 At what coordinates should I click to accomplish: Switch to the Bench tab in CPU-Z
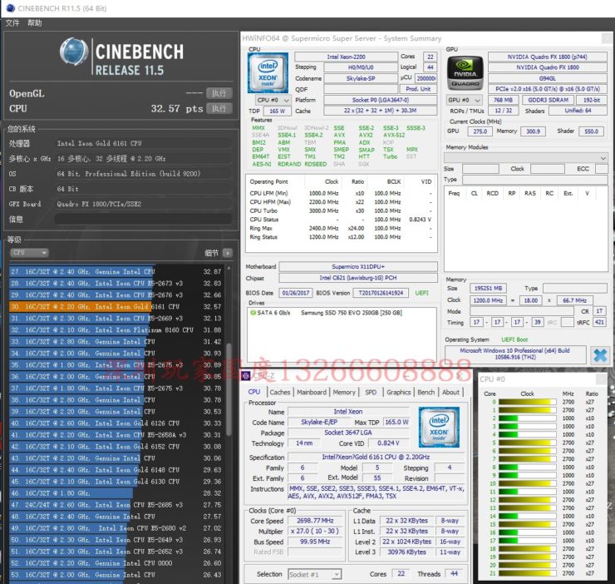point(426,392)
